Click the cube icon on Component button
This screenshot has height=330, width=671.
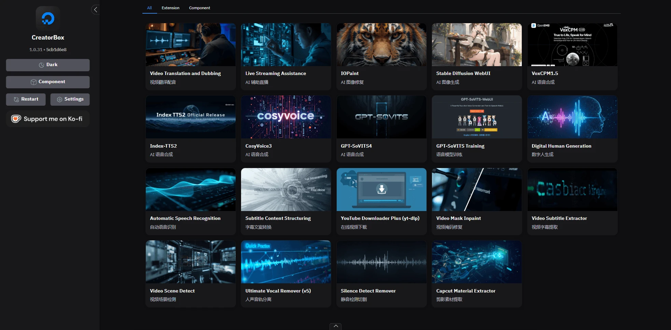pos(33,82)
